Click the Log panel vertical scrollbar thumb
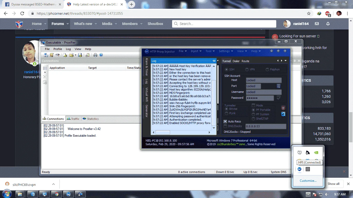This screenshot has width=353, height=198. point(214,103)
